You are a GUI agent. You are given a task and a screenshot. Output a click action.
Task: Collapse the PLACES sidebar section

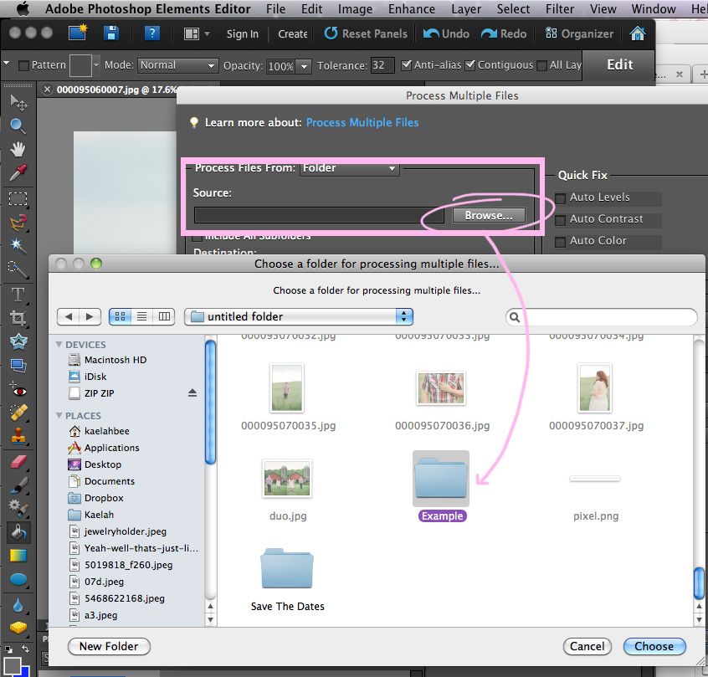tap(59, 415)
